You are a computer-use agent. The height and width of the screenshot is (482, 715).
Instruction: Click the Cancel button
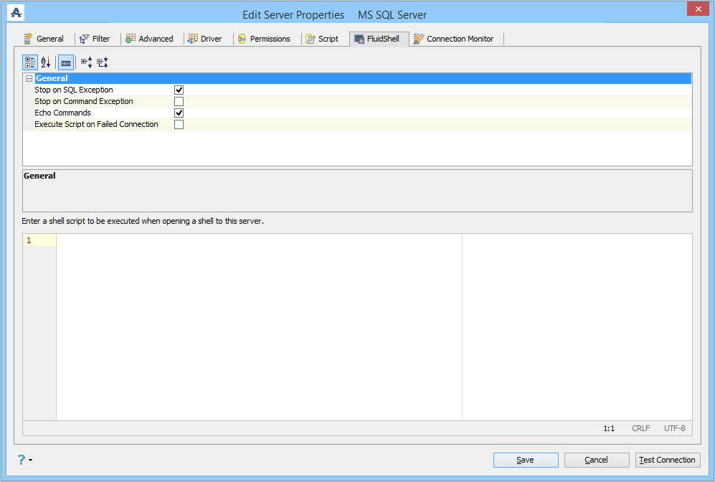[597, 460]
